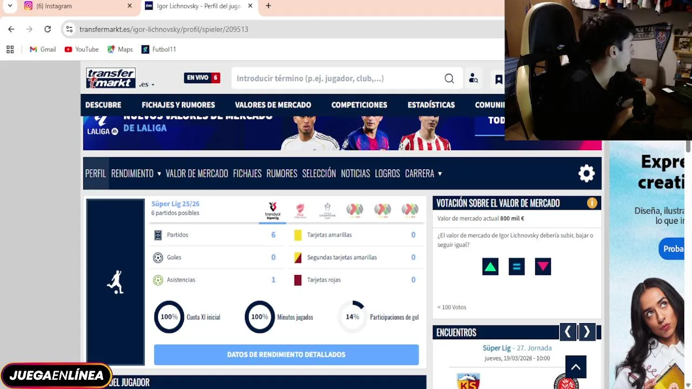Vote market value should go down
Viewport: 692px width, 389px height.
pos(543,266)
